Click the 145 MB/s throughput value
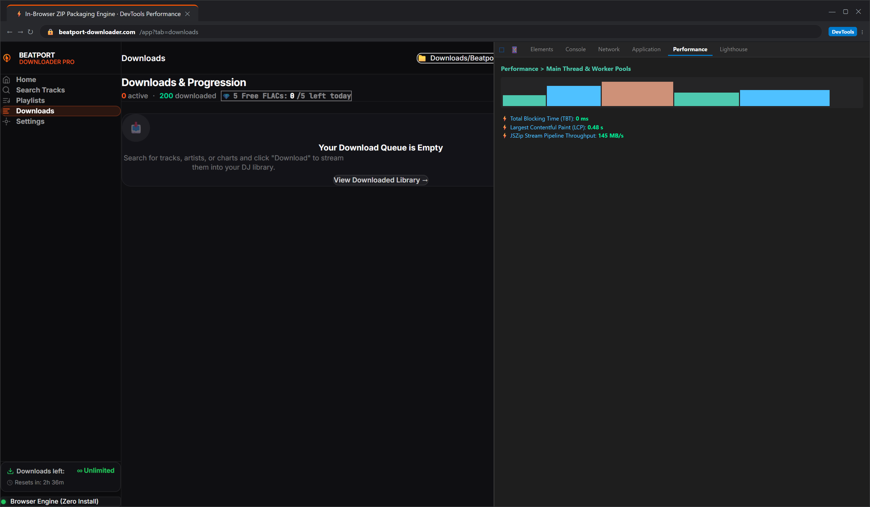870x507 pixels. pyautogui.click(x=611, y=136)
